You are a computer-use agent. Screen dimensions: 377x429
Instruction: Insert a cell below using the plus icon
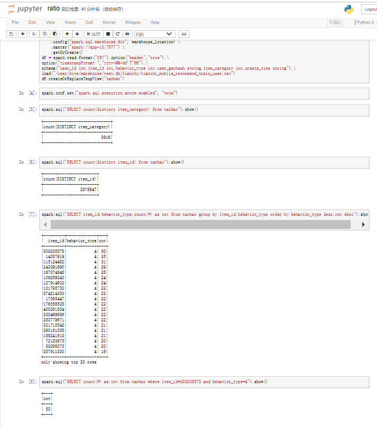(x=23, y=34)
